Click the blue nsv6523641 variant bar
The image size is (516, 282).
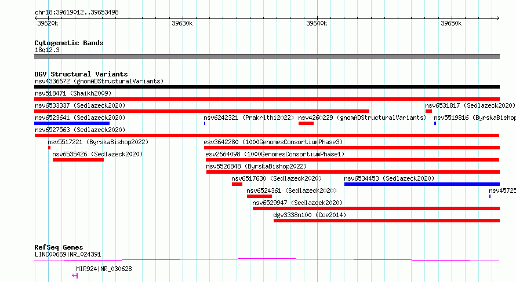pos(72,123)
